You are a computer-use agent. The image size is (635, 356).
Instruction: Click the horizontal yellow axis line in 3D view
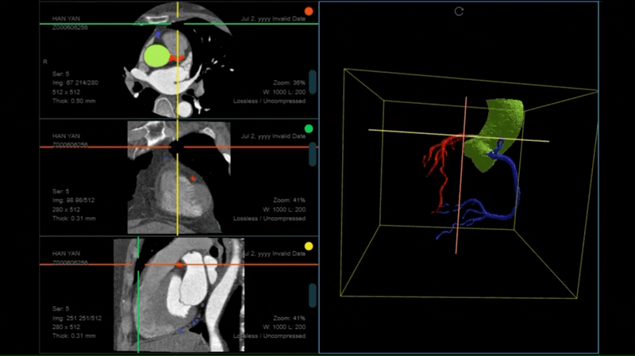413,133
